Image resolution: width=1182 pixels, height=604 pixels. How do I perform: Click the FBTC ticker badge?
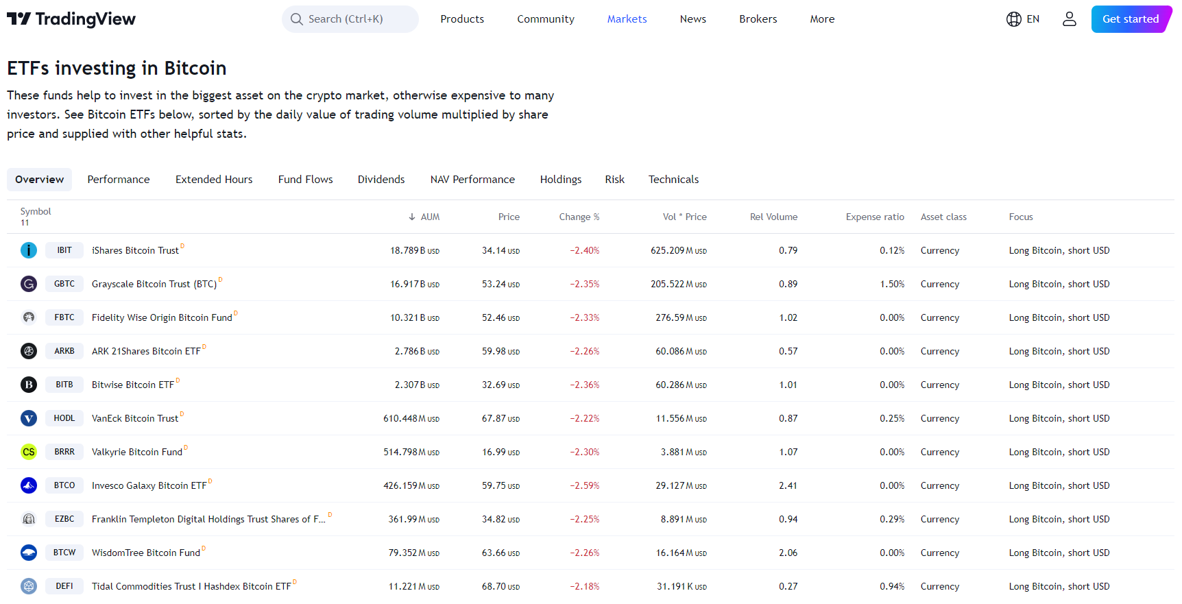coord(64,317)
